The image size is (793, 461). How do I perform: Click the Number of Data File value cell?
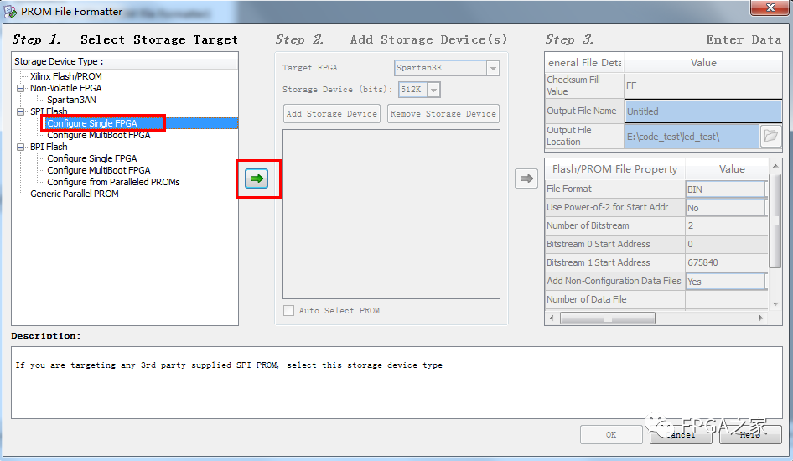click(726, 299)
